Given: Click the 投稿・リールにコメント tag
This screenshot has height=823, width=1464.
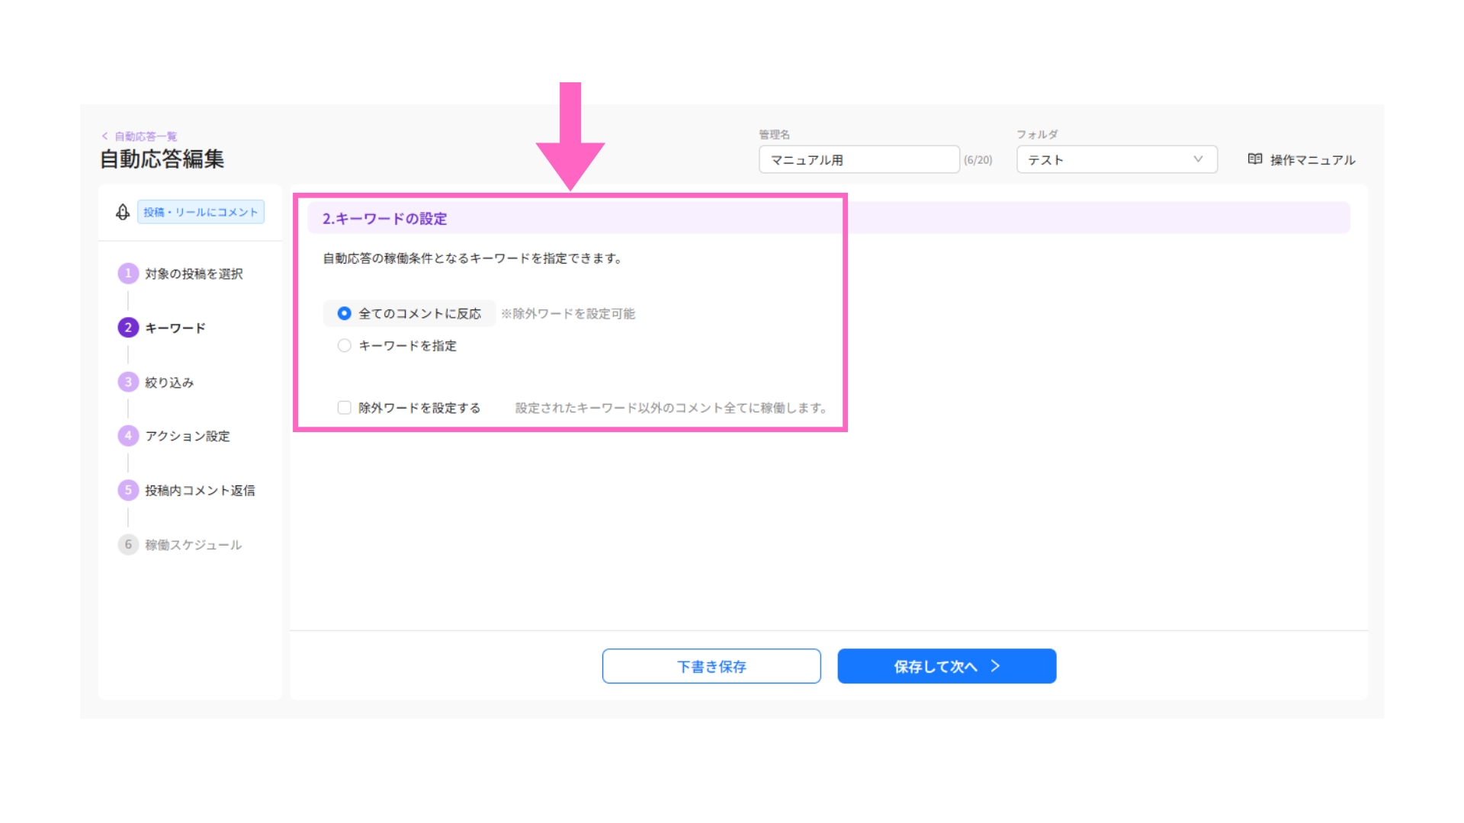Looking at the screenshot, I should (x=201, y=212).
